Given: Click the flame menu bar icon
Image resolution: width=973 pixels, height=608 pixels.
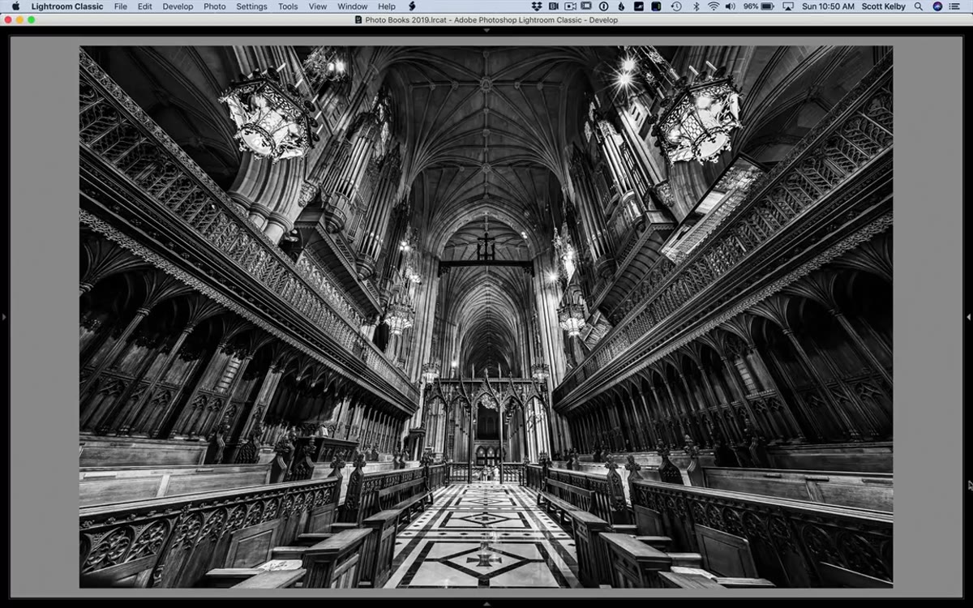Looking at the screenshot, I should coord(621,6).
